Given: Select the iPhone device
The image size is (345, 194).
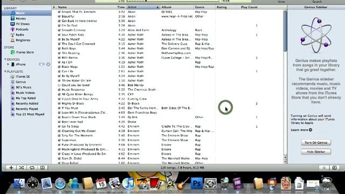Looking at the screenshot, I should click(20, 65).
